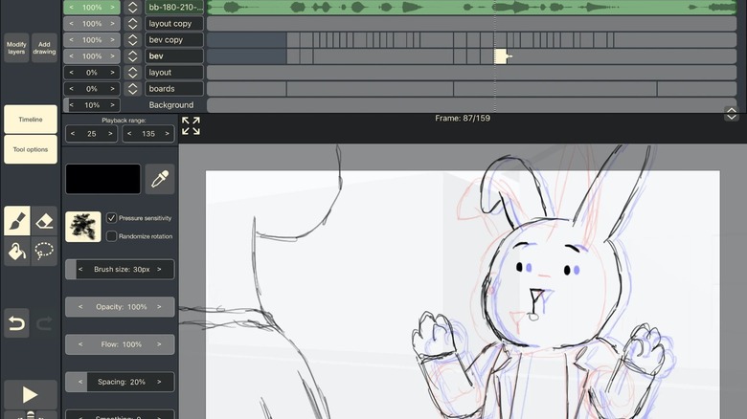This screenshot has height=419, width=747.
Task: Decrease layout copy layer opacity
Action: pyautogui.click(x=72, y=24)
